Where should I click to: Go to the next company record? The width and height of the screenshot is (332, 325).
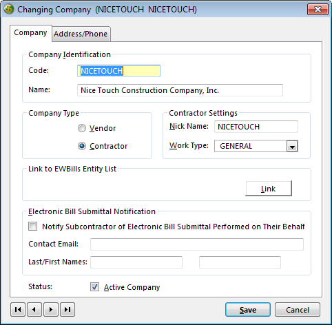pyautogui.click(x=51, y=309)
